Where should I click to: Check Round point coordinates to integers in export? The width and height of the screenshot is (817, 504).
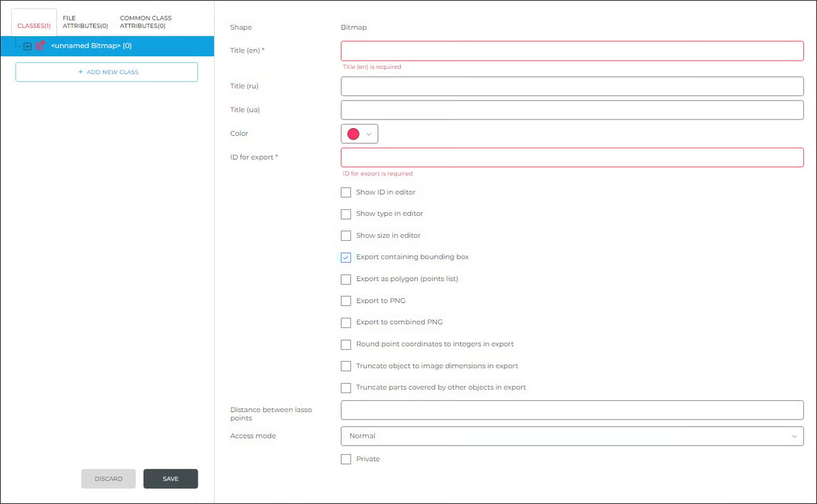tap(346, 344)
